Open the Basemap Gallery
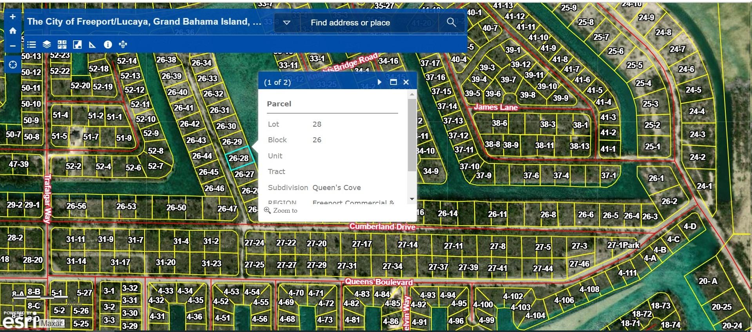The image size is (752, 332). click(62, 45)
